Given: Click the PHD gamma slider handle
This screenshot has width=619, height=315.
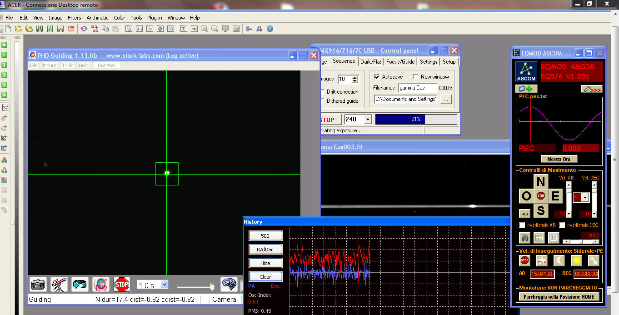Looking at the screenshot, I should 212,286.
